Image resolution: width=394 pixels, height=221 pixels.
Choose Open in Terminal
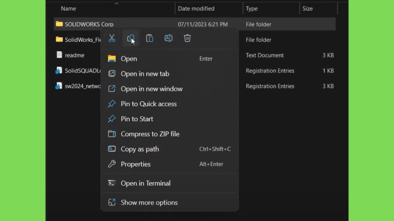coord(170,183)
